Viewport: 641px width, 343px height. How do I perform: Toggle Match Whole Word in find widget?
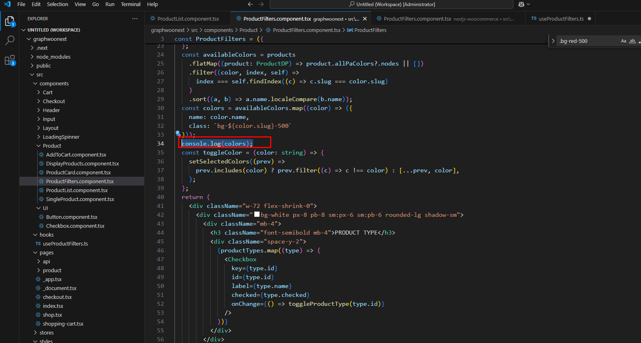pos(632,41)
